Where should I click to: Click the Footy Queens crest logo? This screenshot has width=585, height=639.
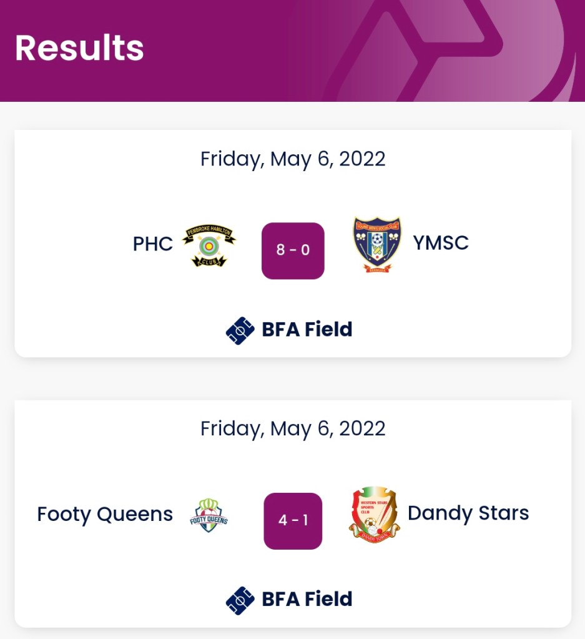pos(209,515)
